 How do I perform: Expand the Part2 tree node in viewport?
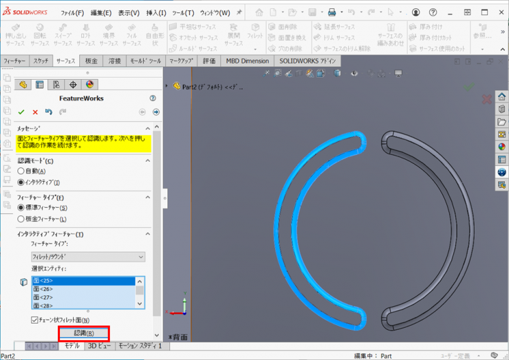click(x=167, y=86)
